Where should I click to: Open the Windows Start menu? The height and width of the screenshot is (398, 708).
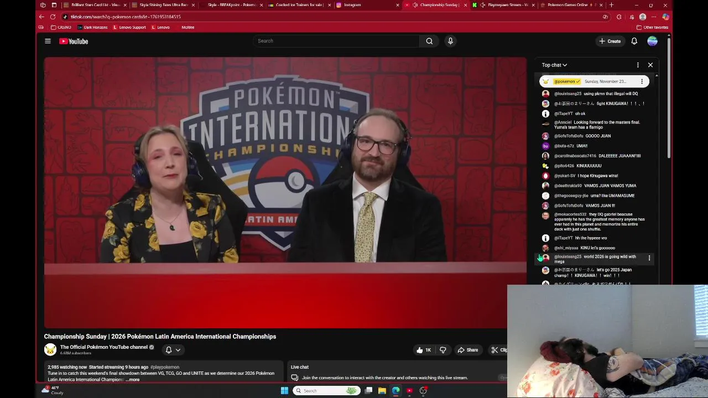[x=284, y=390]
